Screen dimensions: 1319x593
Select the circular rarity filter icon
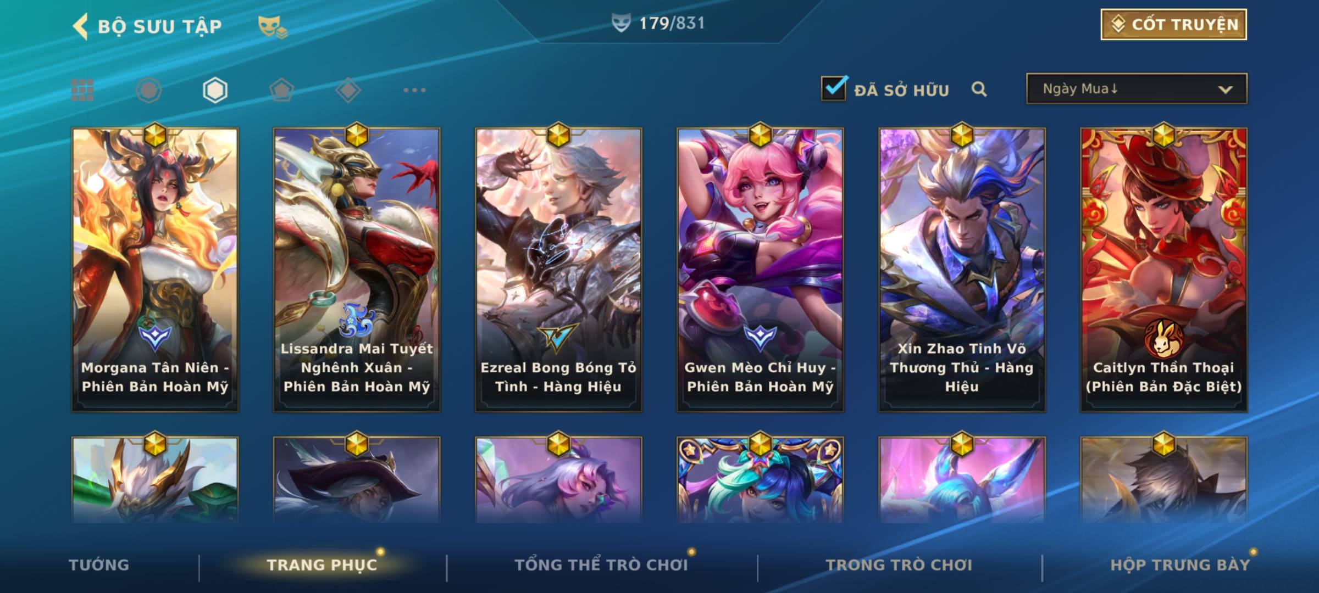click(148, 90)
